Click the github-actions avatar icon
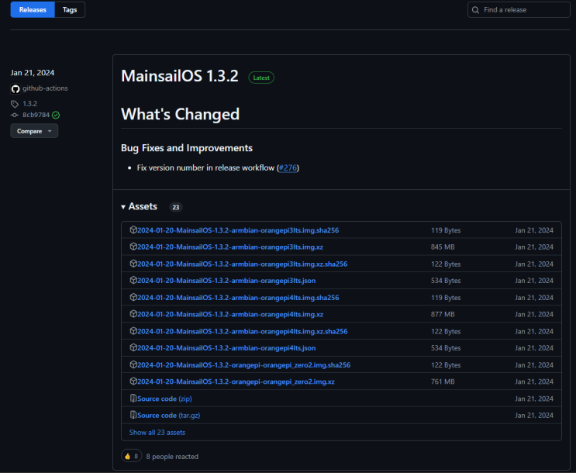Viewport: 576px width, 473px height. click(16, 88)
